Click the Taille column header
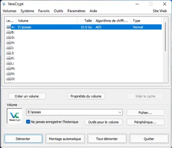 (x=85, y=21)
